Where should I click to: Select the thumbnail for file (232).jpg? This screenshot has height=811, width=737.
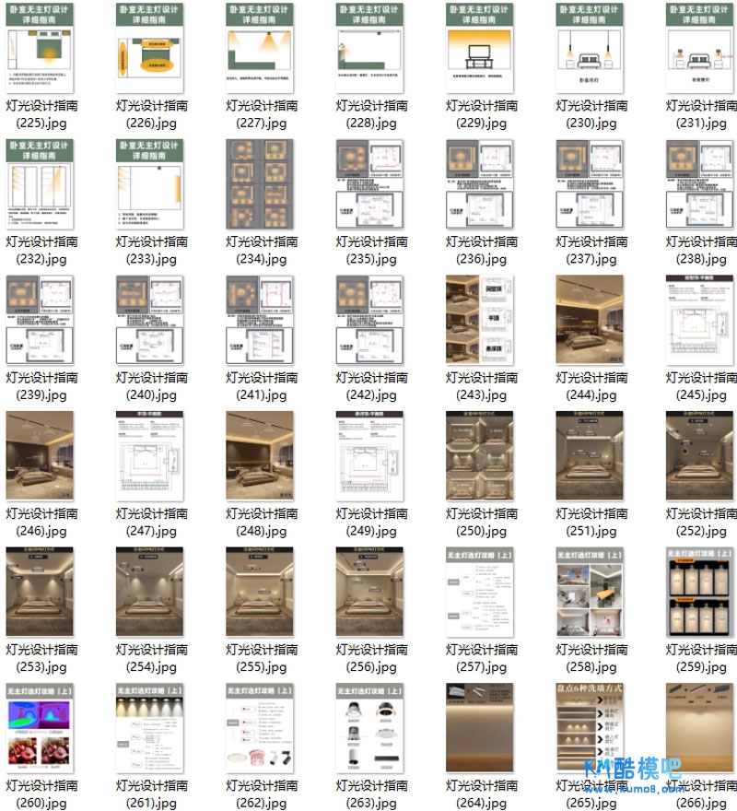tap(40, 182)
